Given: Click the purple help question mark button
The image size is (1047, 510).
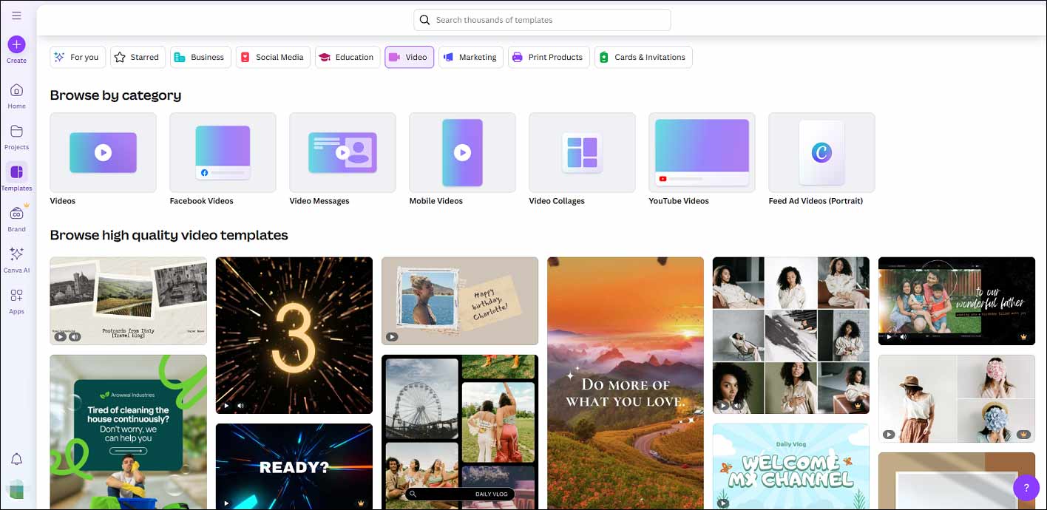Looking at the screenshot, I should (1026, 488).
